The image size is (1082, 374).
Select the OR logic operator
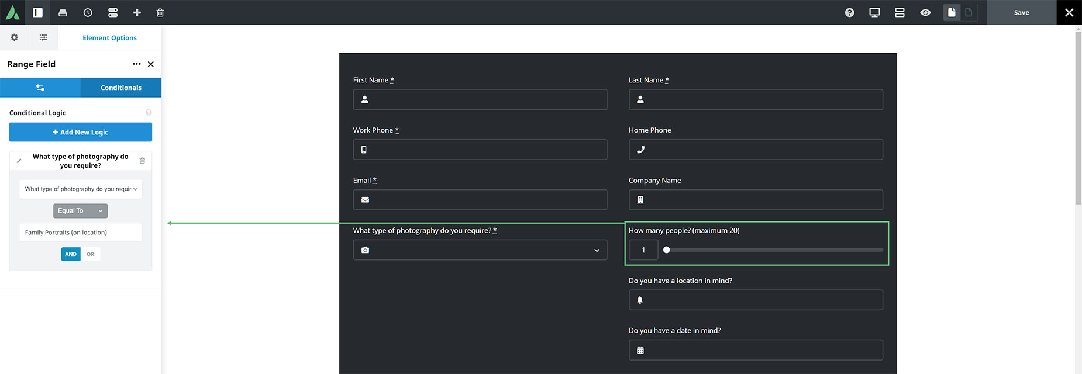[x=91, y=254]
